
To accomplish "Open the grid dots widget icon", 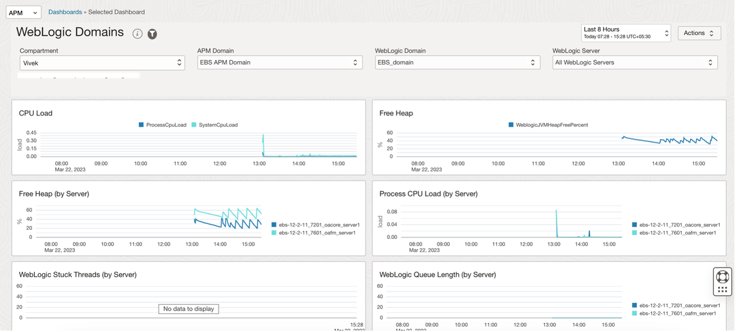I will (723, 290).
